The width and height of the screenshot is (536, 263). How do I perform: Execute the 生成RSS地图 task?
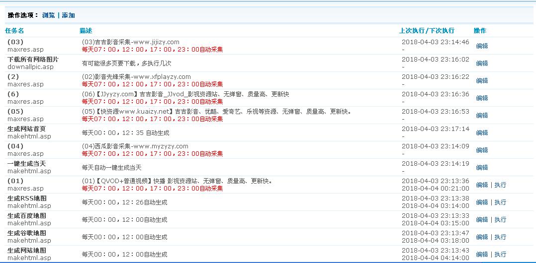coord(500,202)
